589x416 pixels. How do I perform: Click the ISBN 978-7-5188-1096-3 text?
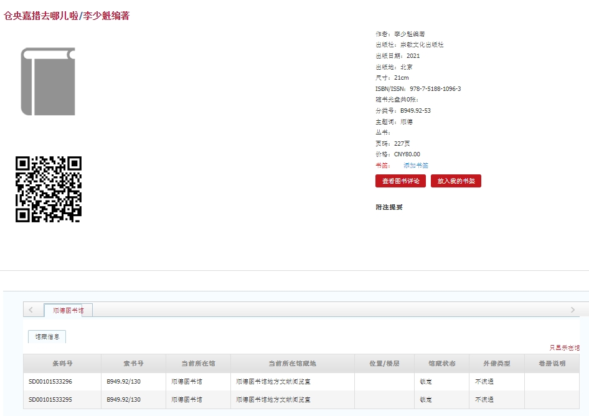tap(435, 88)
